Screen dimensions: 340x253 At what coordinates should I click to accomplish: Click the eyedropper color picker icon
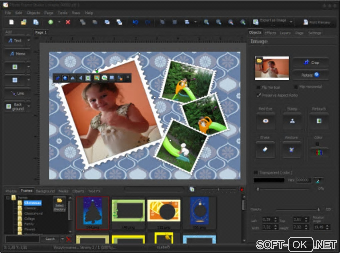pyautogui.click(x=318, y=180)
